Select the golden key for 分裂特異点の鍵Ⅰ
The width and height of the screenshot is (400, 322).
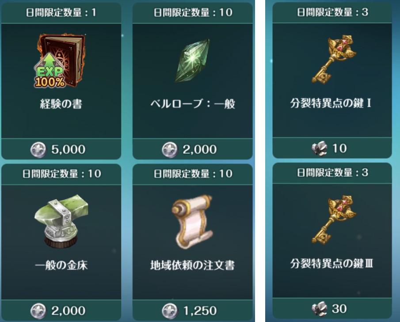tap(334, 60)
